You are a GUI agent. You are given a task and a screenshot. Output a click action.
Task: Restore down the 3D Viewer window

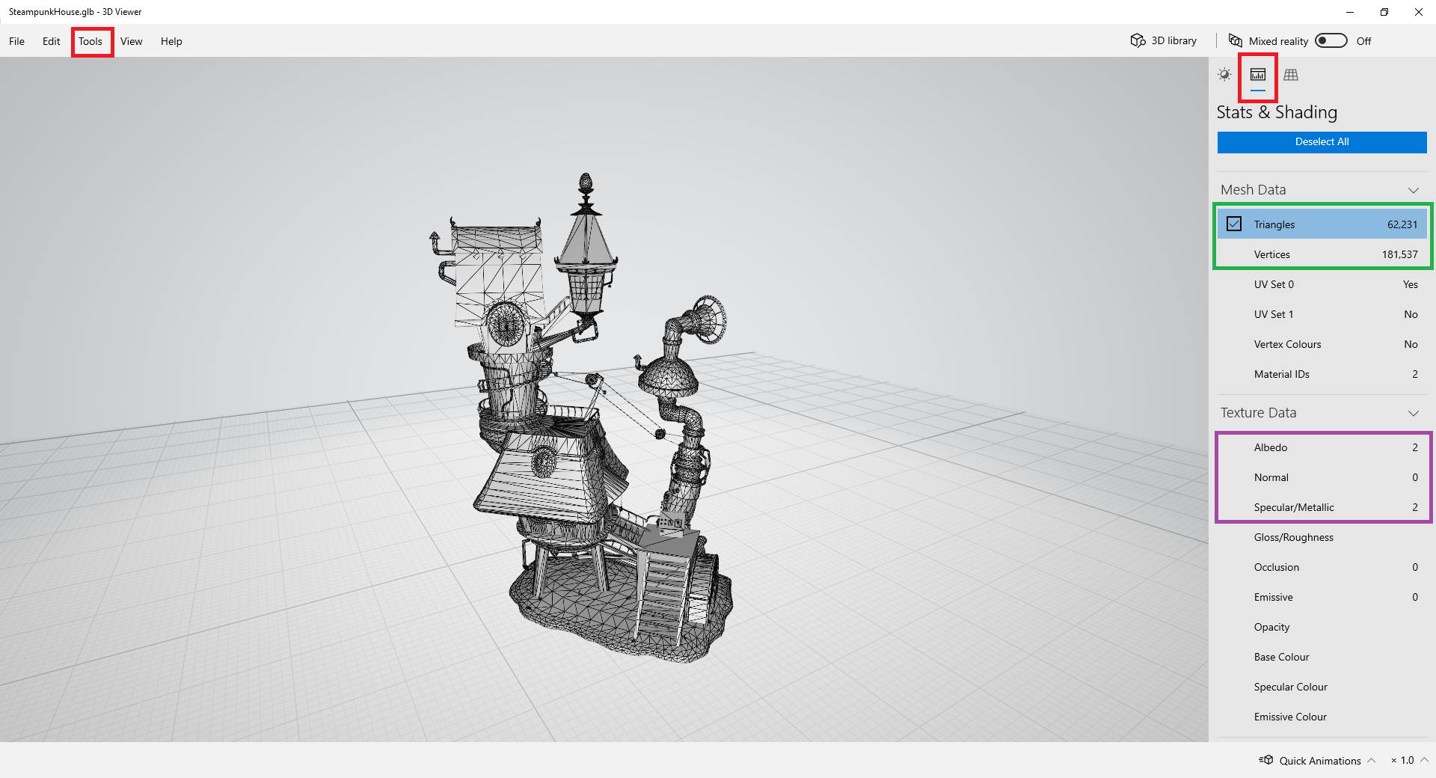tap(1384, 12)
